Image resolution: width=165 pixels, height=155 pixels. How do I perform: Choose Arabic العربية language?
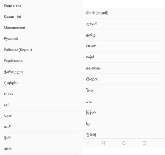[41, 116]
